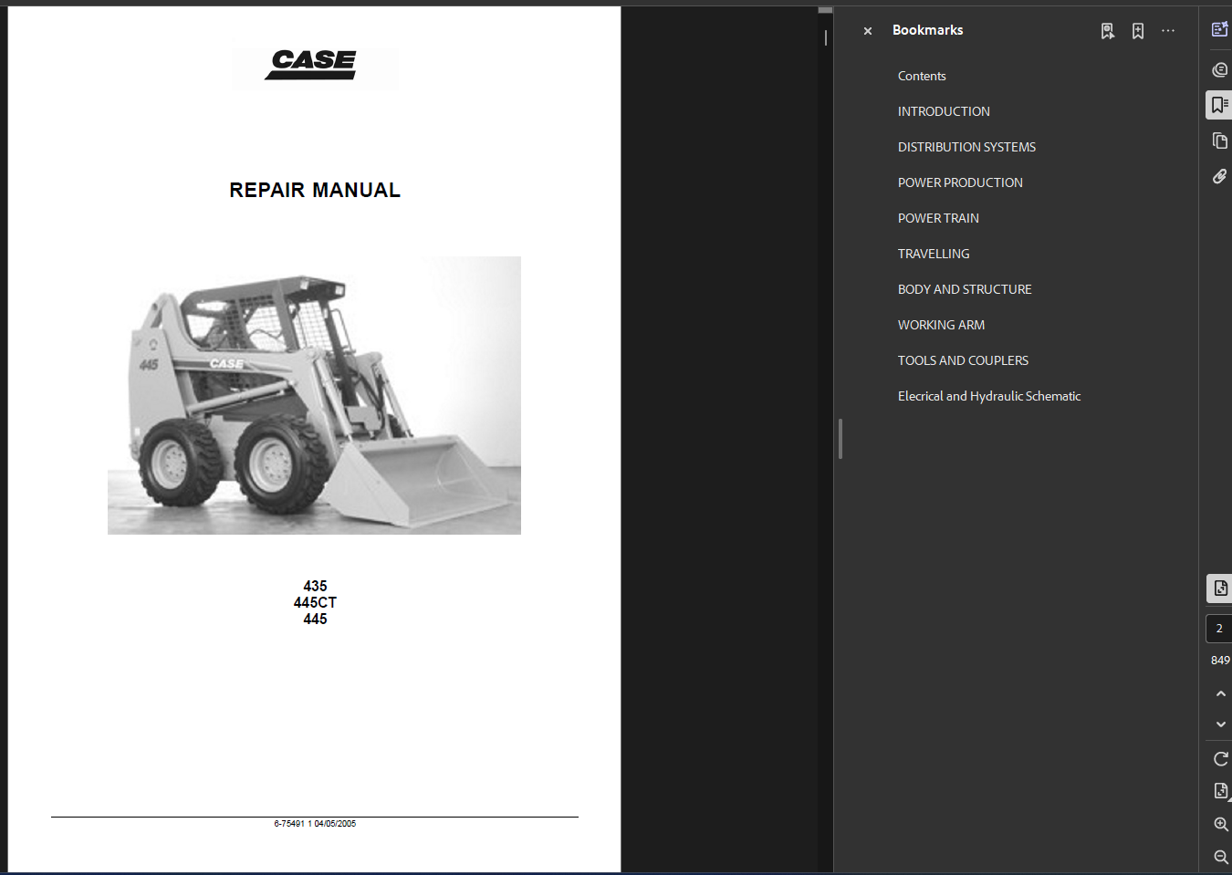Screen dimensions: 1232x875
Task: Add a new bookmark
Action: tap(1138, 31)
